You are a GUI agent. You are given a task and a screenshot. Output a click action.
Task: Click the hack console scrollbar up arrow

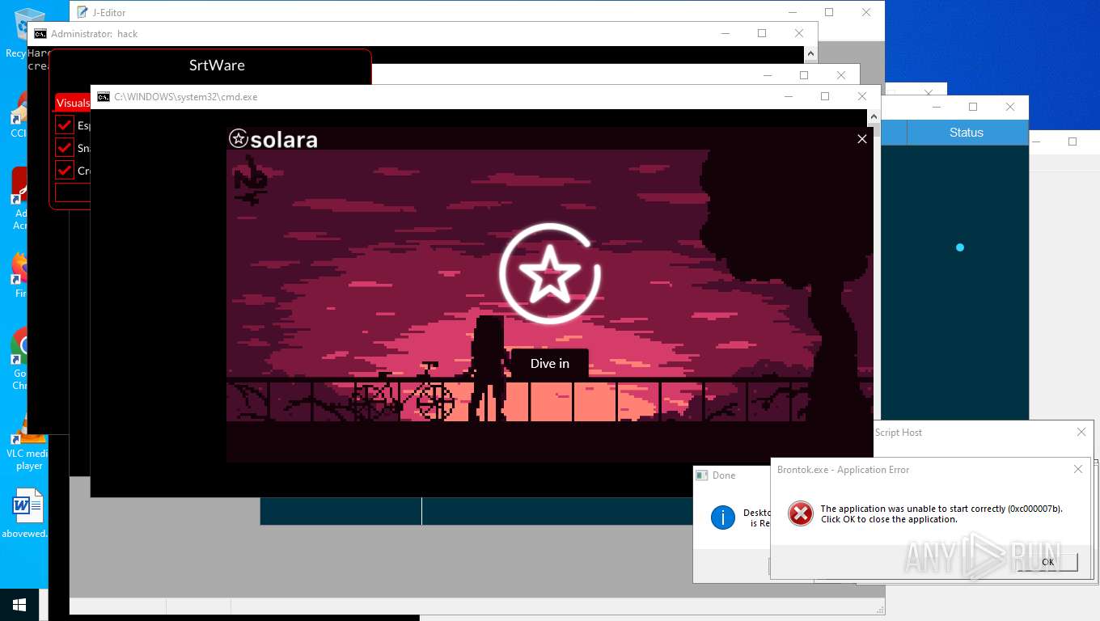(810, 53)
